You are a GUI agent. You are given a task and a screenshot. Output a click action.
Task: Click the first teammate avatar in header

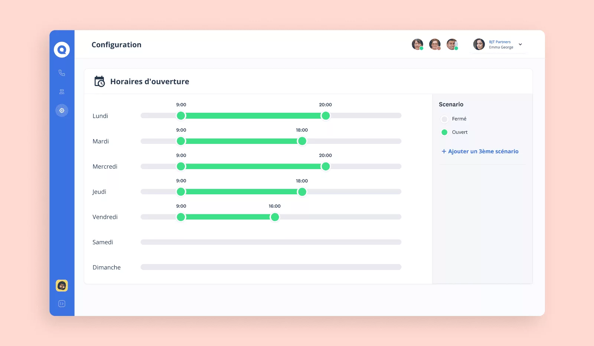tap(418, 44)
